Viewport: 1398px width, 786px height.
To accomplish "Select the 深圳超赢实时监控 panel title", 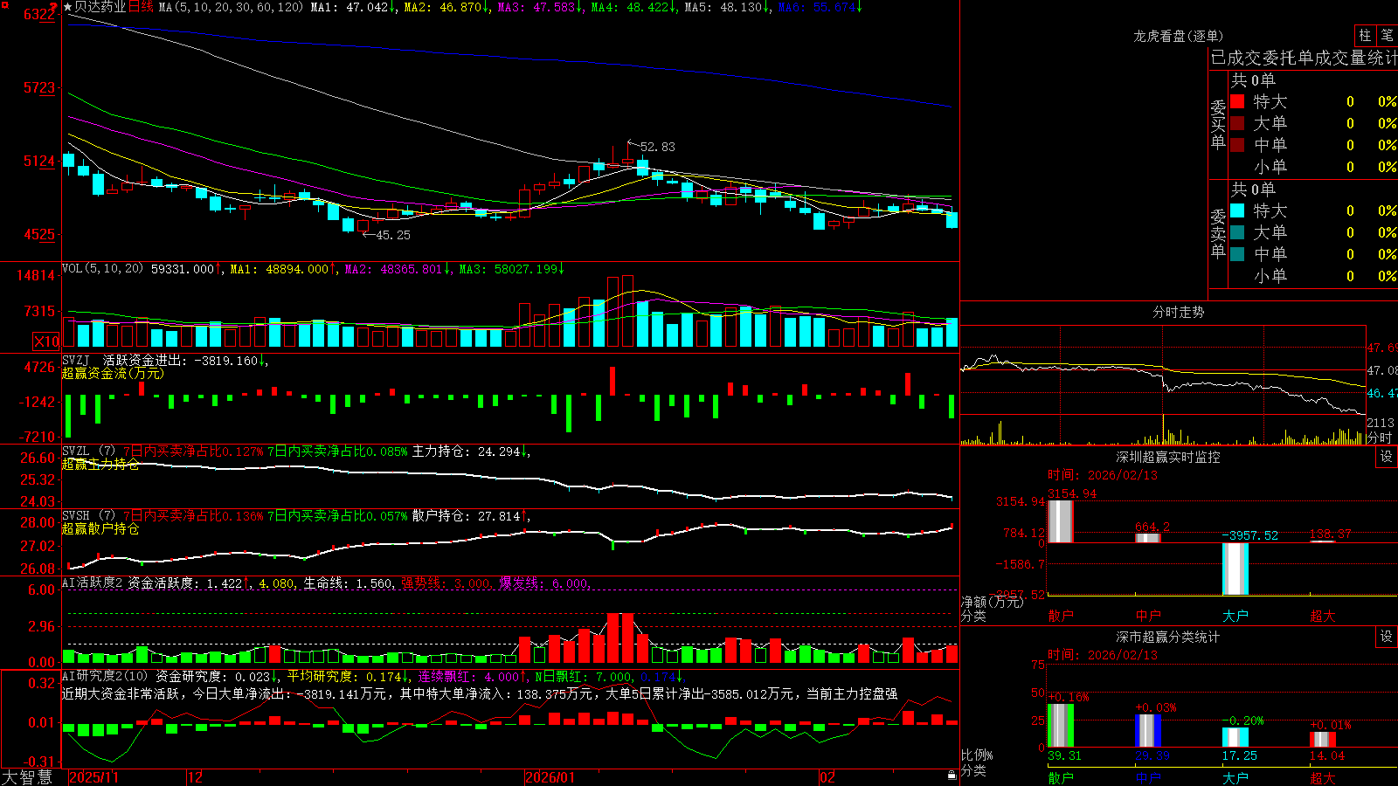I will coord(1167,457).
